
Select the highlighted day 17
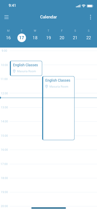21,38
